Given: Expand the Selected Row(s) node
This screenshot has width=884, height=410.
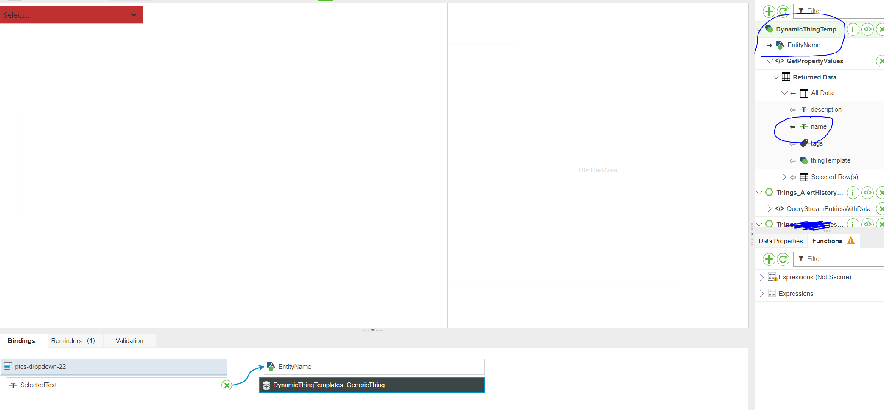Looking at the screenshot, I should tap(784, 177).
